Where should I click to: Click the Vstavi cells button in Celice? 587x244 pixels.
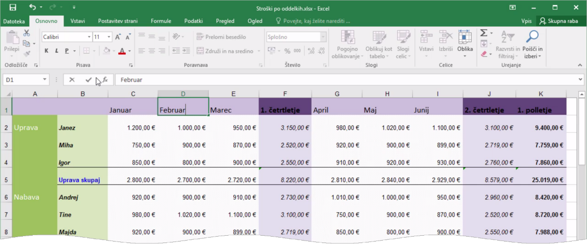[x=426, y=44]
